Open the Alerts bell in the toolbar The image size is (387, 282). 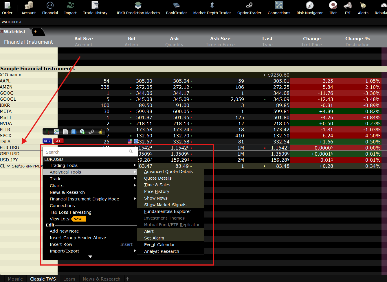coord(363,8)
